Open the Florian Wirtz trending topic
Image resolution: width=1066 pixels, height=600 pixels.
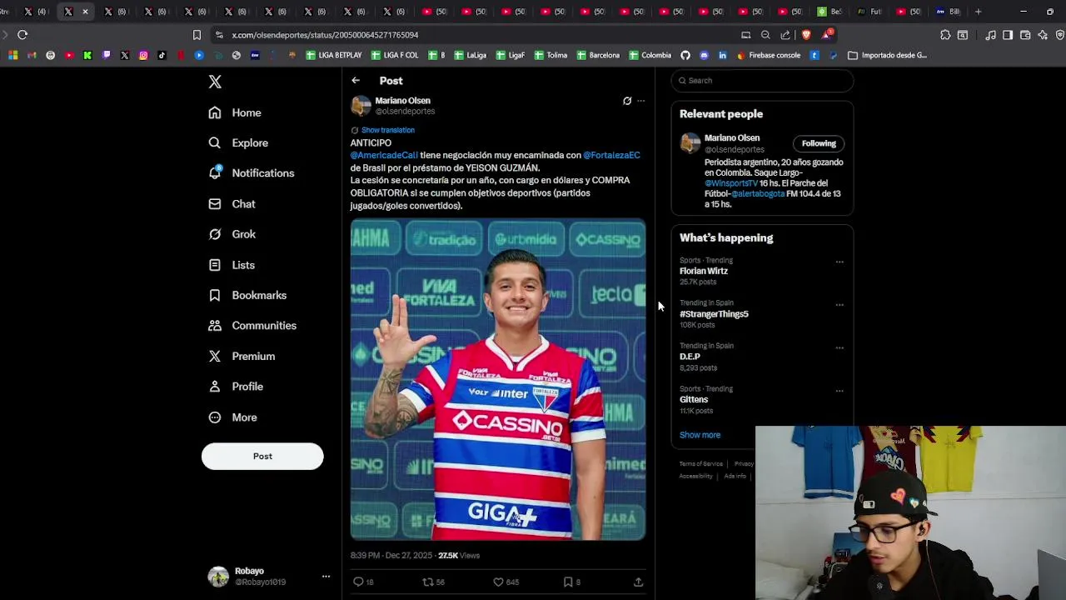coord(704,271)
